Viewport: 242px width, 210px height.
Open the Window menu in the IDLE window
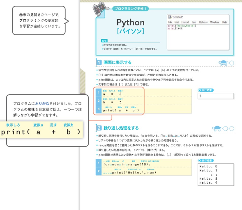(x=214, y=22)
